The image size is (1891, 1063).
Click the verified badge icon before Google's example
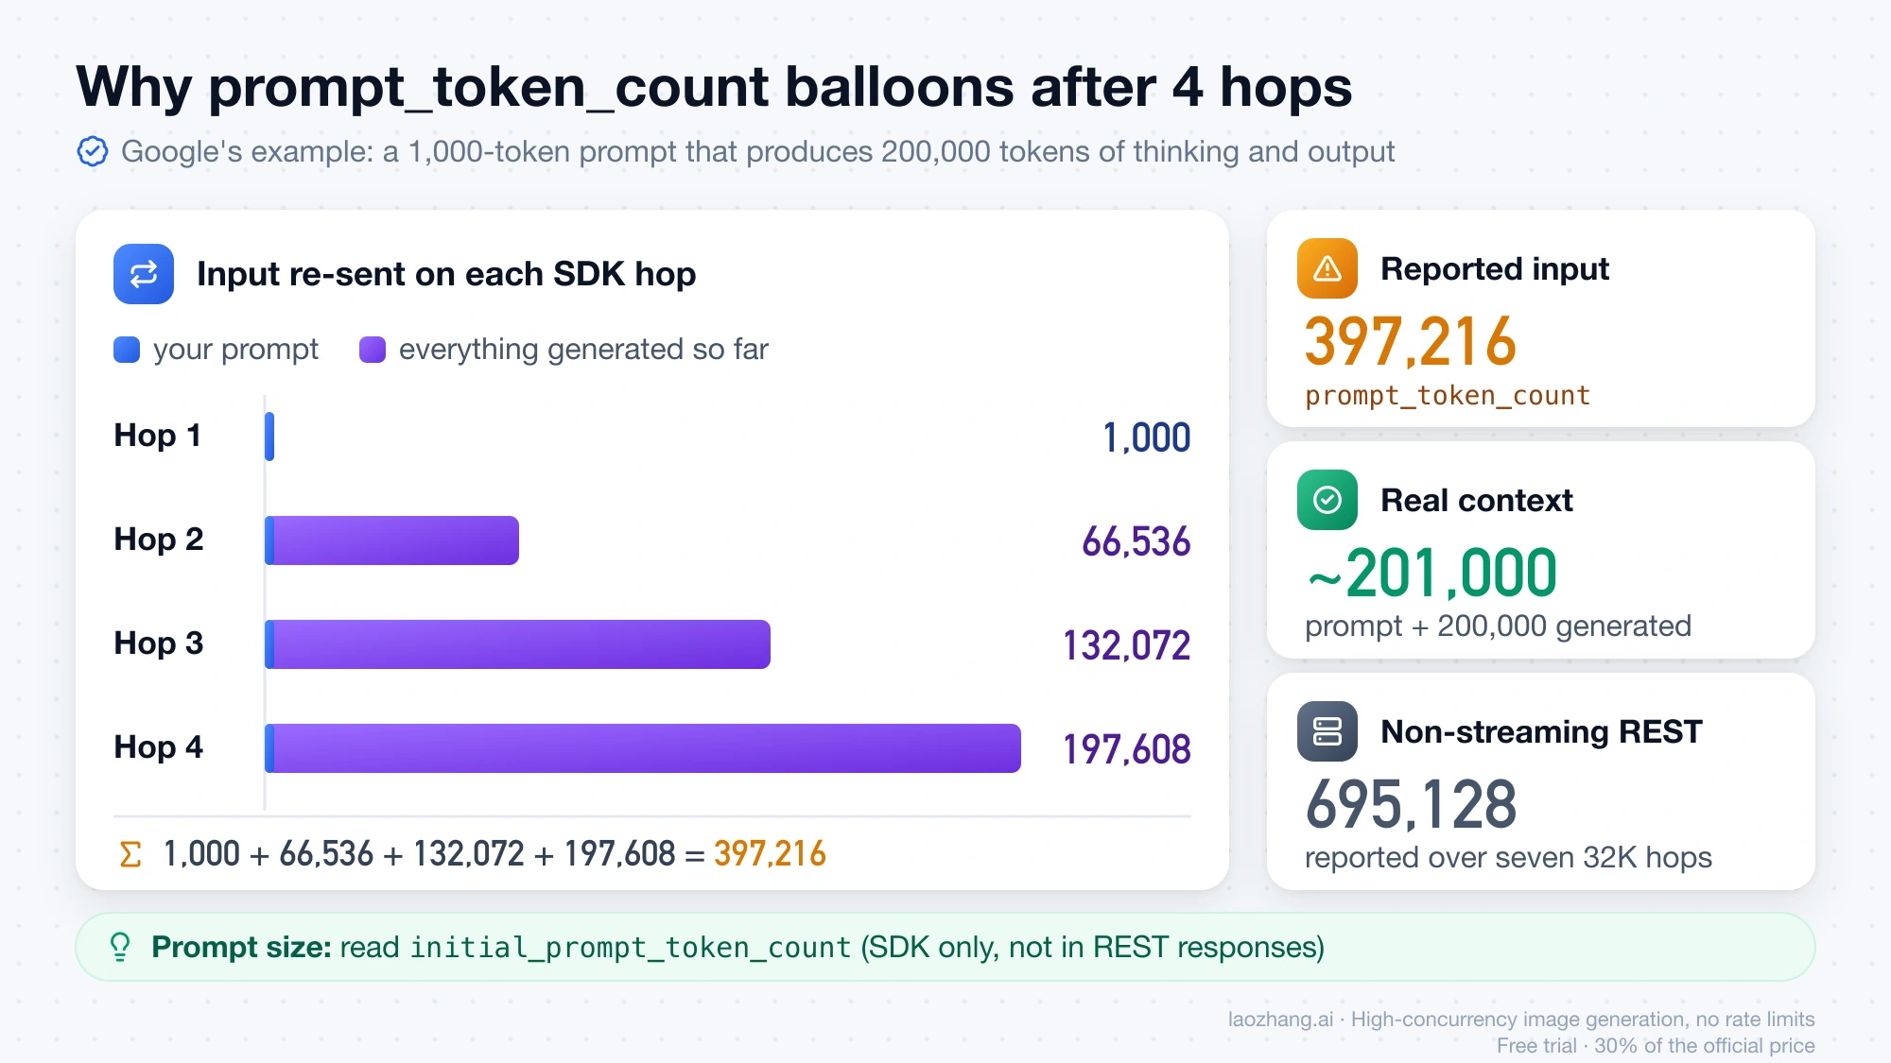pyautogui.click(x=93, y=151)
